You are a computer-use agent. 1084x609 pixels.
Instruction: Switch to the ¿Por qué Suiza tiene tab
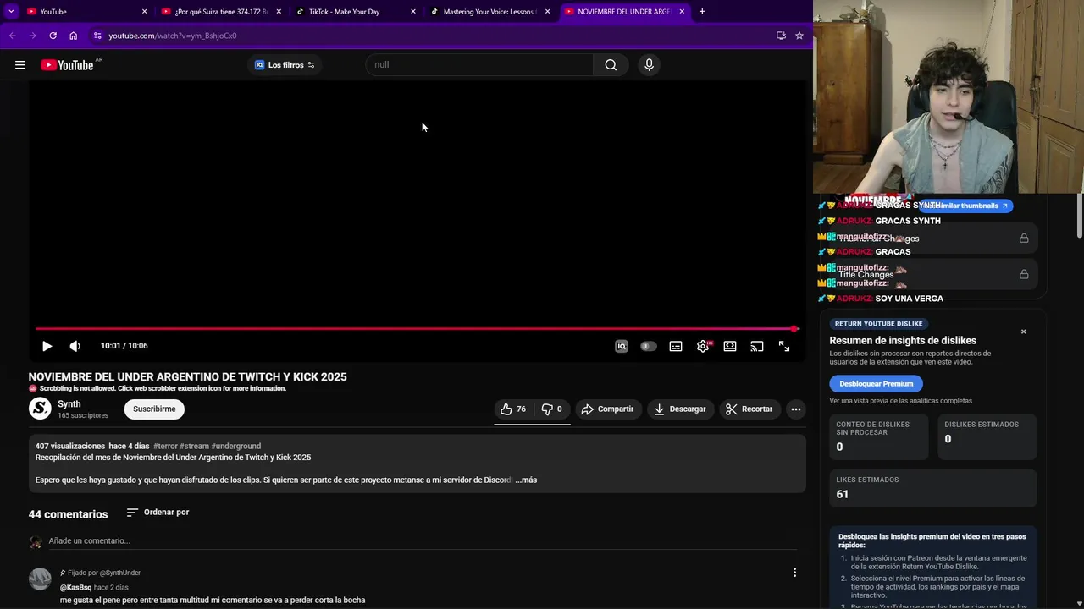pos(221,12)
